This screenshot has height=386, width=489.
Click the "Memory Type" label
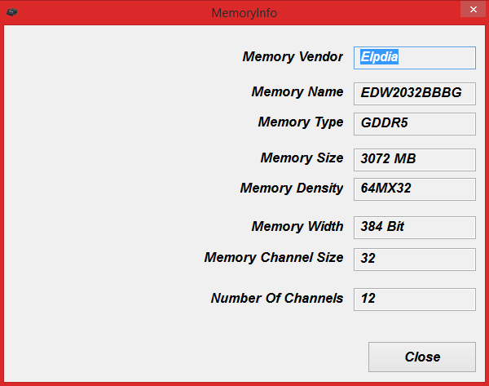(300, 122)
